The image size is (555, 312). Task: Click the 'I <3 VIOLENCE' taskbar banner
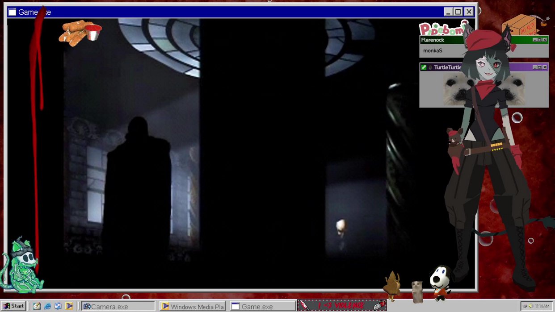342,306
